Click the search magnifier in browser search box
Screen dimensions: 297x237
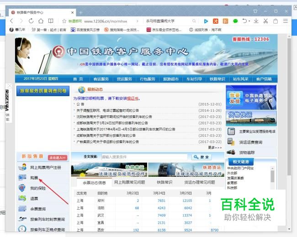[194, 21]
